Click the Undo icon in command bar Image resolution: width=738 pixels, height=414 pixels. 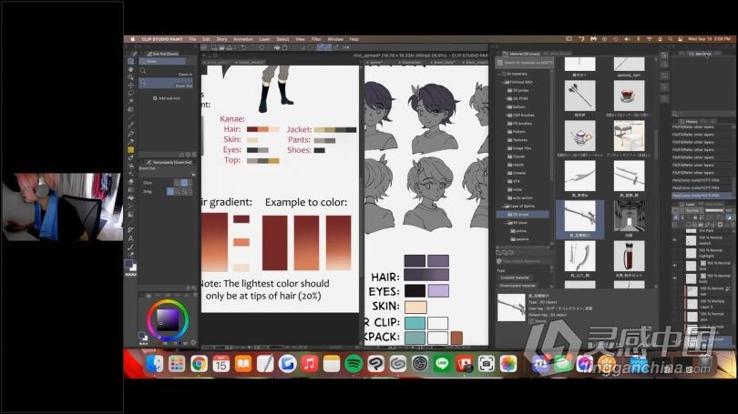(243, 47)
